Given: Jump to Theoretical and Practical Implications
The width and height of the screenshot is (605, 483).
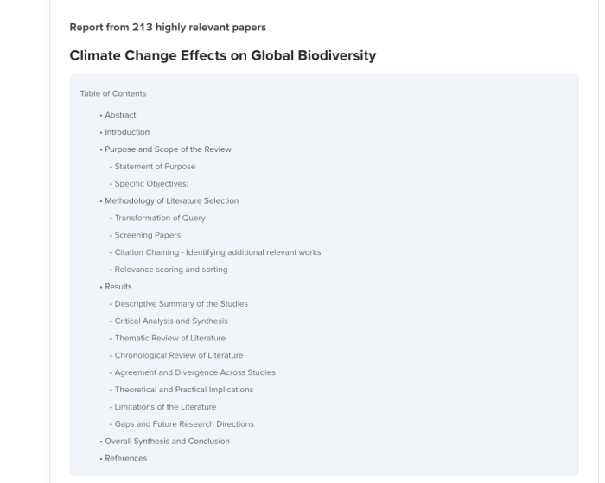Looking at the screenshot, I should click(184, 390).
